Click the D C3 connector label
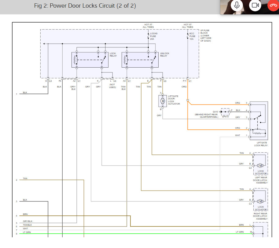 click(x=48, y=81)
